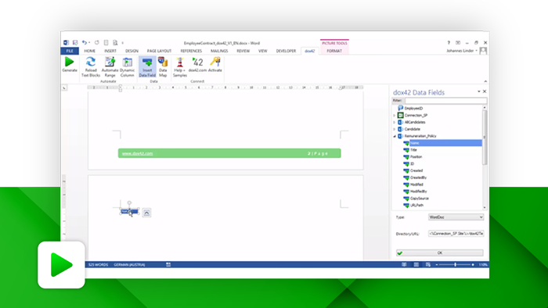Image resolution: width=548 pixels, height=308 pixels.
Task: Switch to Picture Tools FORMAT tab
Action: (334, 51)
